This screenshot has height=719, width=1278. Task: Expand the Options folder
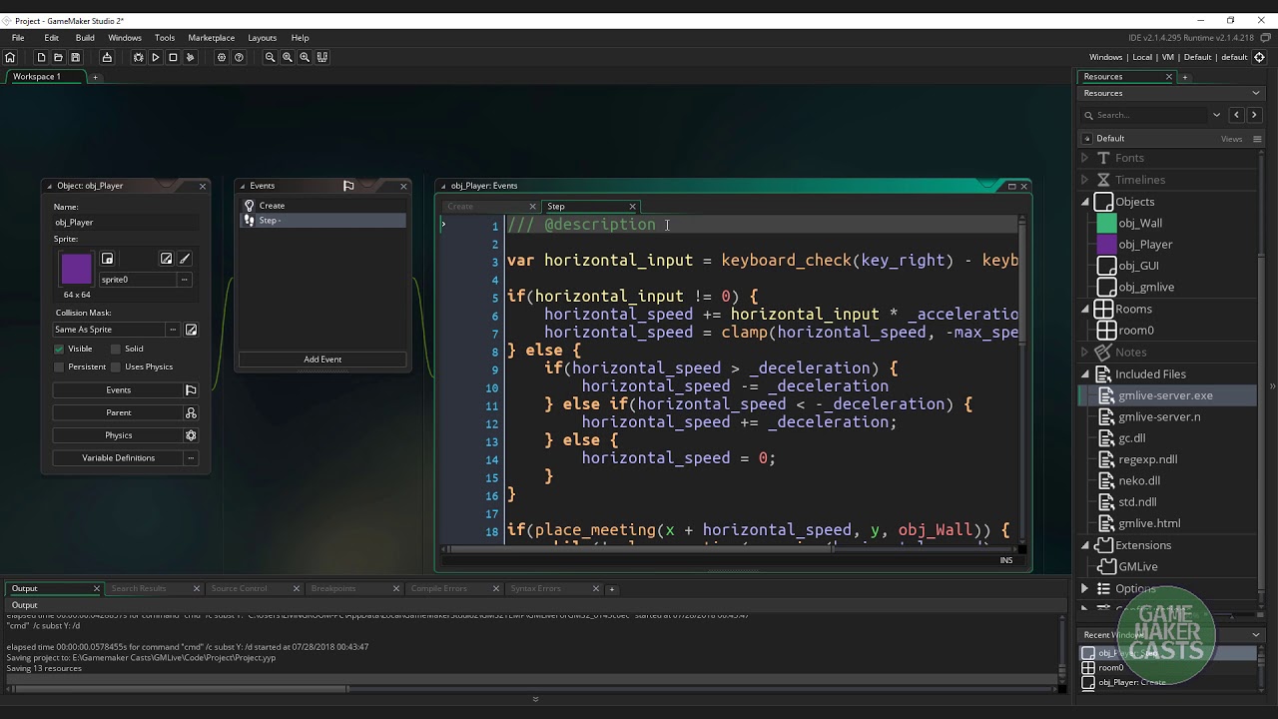click(1084, 589)
